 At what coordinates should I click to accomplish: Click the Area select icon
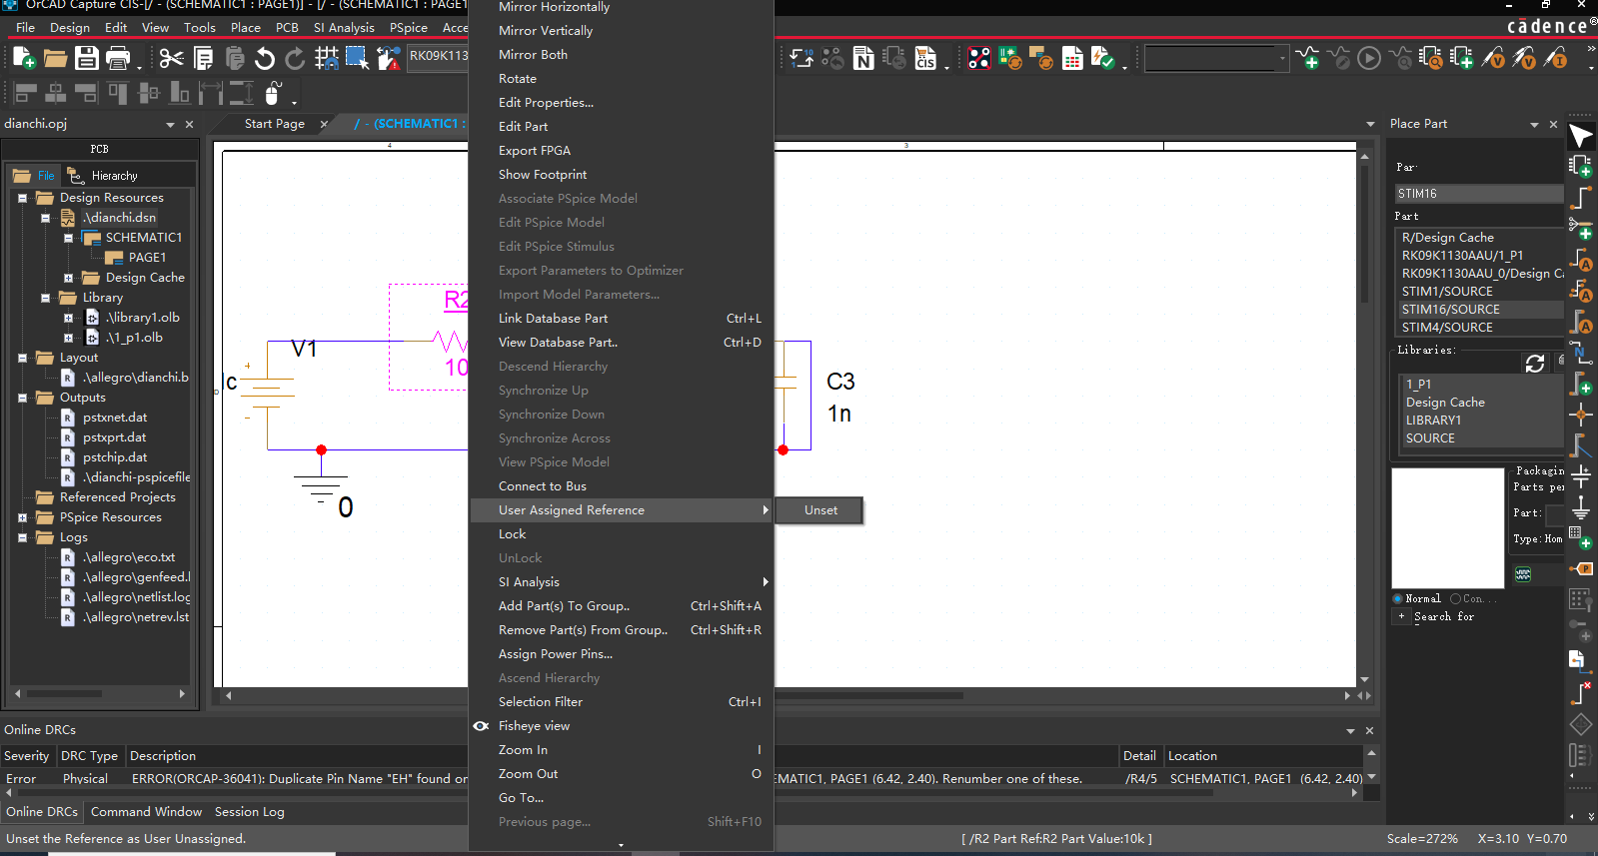point(357,58)
